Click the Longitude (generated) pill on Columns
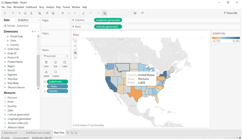Viewport: 242px width, 139px height. [x=108, y=20]
